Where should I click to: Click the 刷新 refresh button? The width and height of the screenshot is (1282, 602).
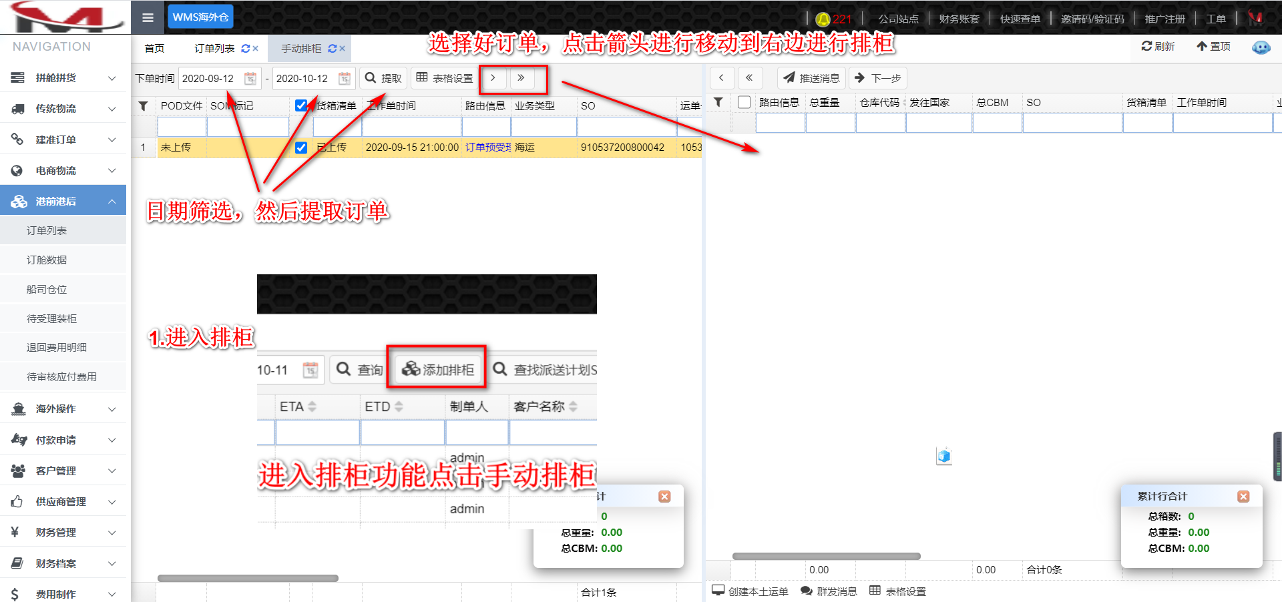(1158, 46)
